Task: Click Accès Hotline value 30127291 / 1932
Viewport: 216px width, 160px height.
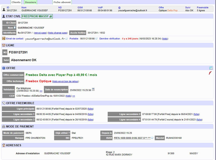Action: pos(96,33)
